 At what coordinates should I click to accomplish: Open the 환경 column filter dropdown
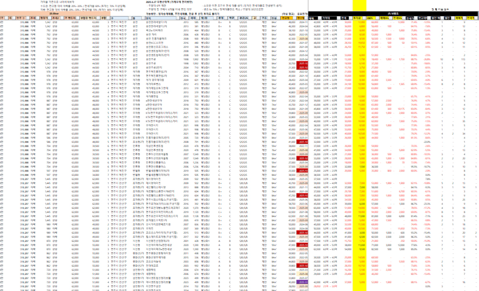tap(225, 18)
